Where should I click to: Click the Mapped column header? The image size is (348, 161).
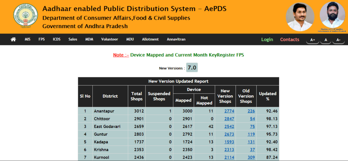(183, 100)
